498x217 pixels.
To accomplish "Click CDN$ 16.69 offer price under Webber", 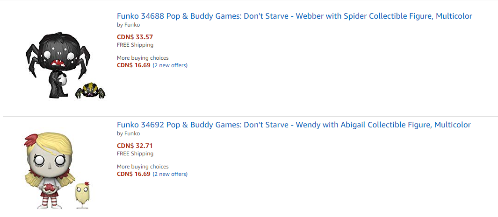I will (134, 65).
